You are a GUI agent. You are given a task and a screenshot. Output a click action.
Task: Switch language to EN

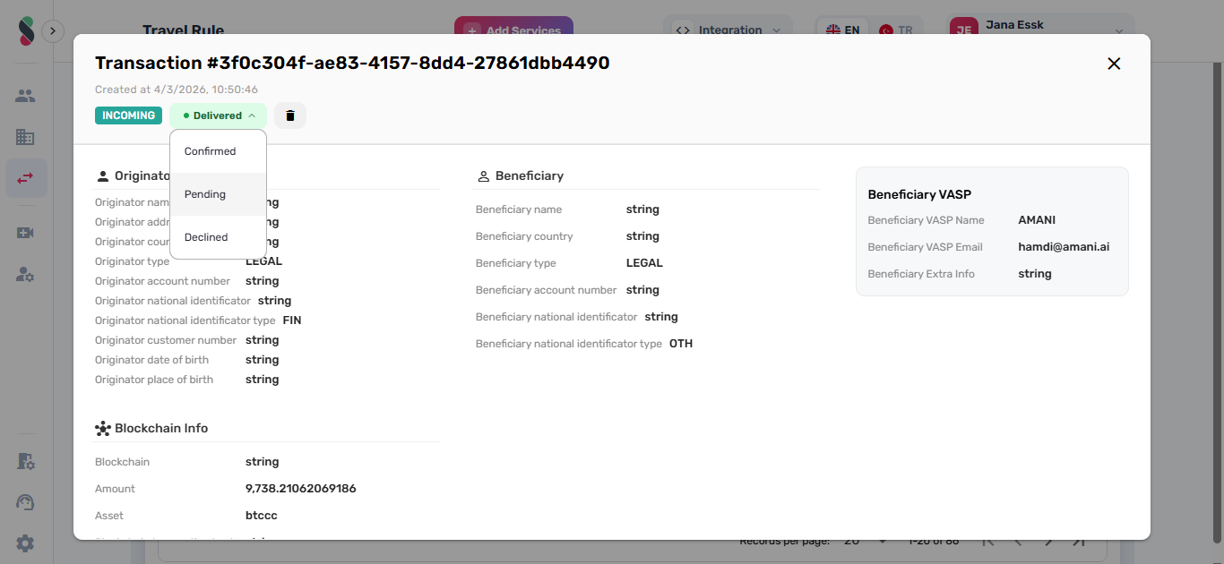coord(842,30)
